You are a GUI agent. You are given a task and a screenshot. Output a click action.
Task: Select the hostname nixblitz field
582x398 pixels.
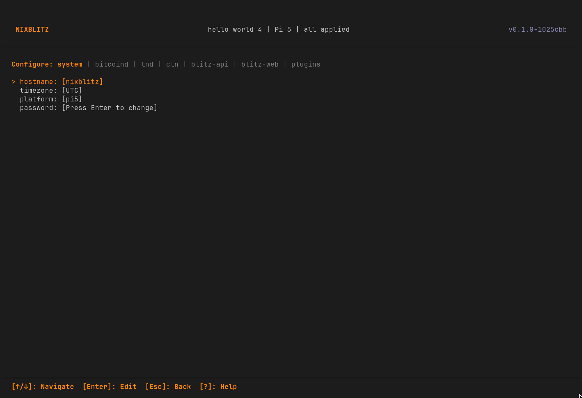click(61, 82)
